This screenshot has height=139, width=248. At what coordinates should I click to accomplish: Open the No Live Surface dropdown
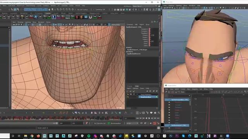pyautogui.click(x=83, y=10)
